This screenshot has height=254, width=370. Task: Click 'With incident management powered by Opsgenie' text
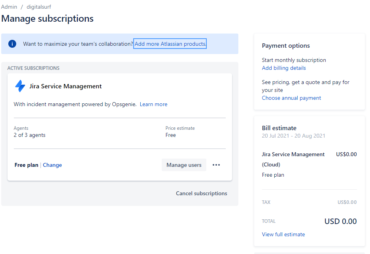(75, 104)
